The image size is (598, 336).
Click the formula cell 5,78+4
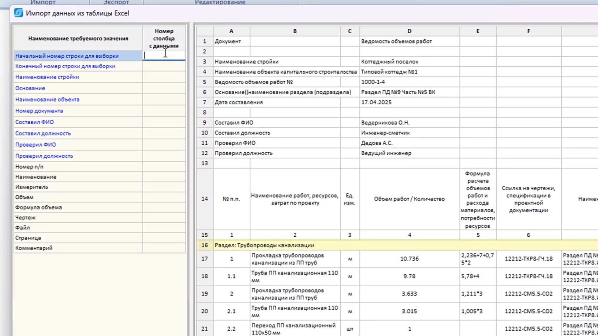(x=478, y=276)
